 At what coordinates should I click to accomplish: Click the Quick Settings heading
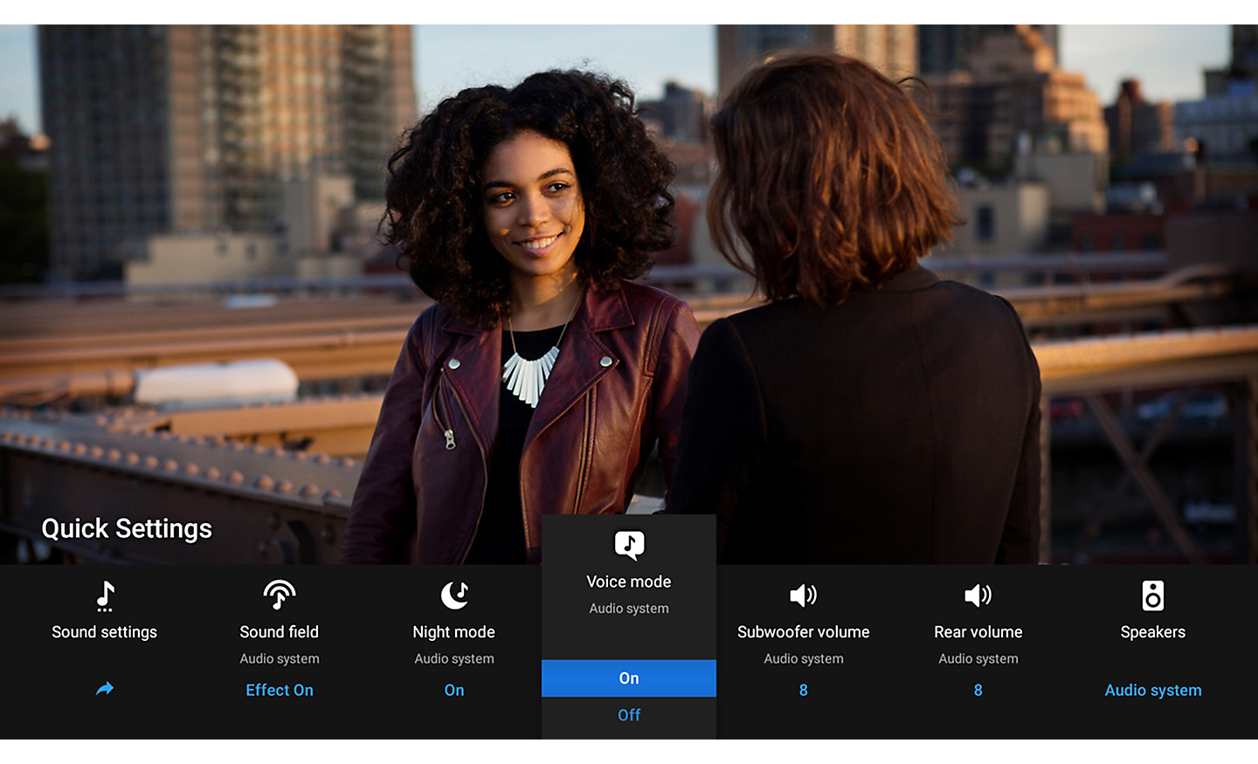[127, 529]
